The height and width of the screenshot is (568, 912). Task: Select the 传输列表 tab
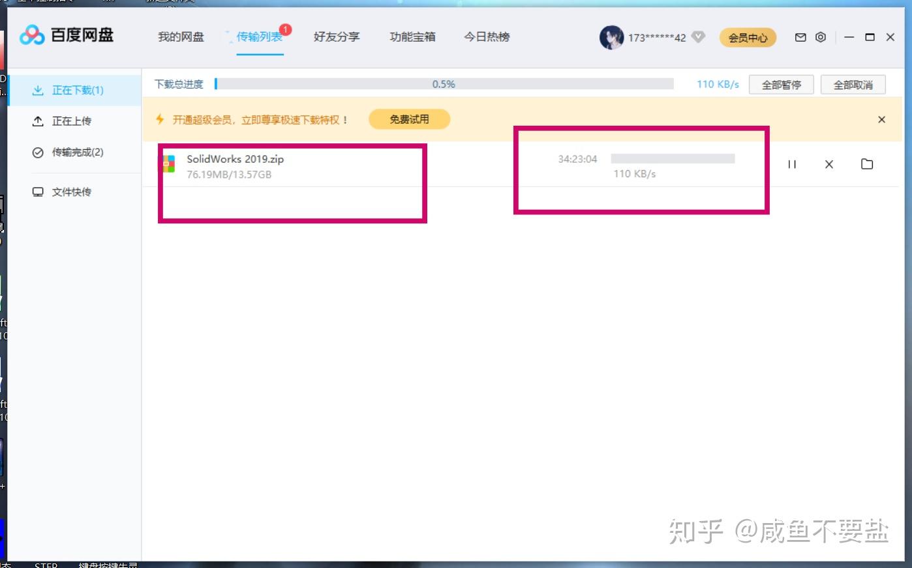[x=260, y=37]
